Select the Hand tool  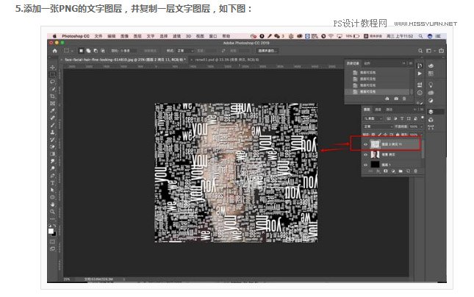point(53,205)
